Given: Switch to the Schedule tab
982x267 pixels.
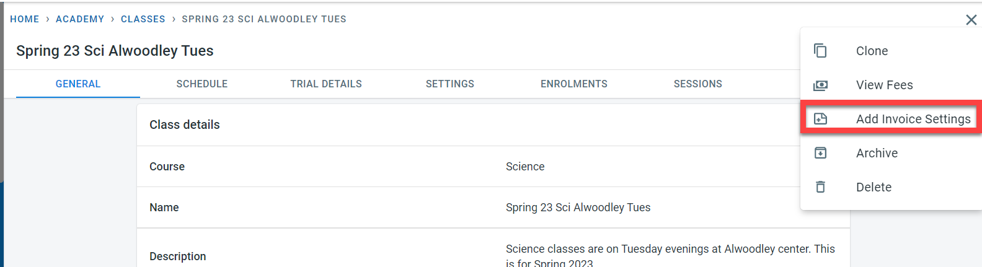Looking at the screenshot, I should click(202, 84).
